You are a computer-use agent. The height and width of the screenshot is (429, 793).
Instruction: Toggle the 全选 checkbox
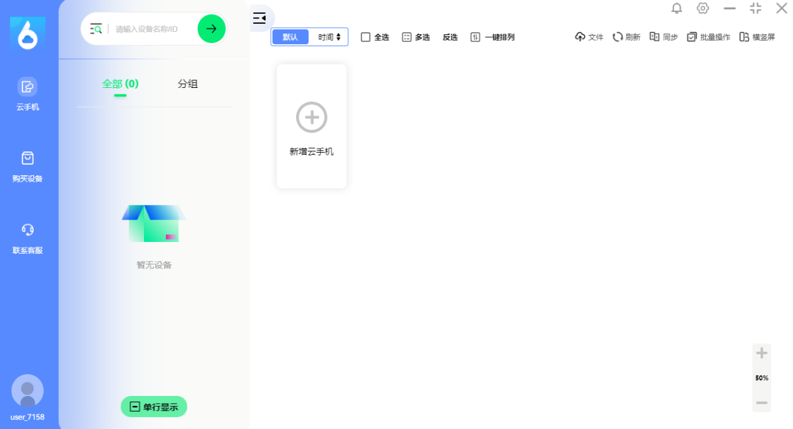click(365, 37)
